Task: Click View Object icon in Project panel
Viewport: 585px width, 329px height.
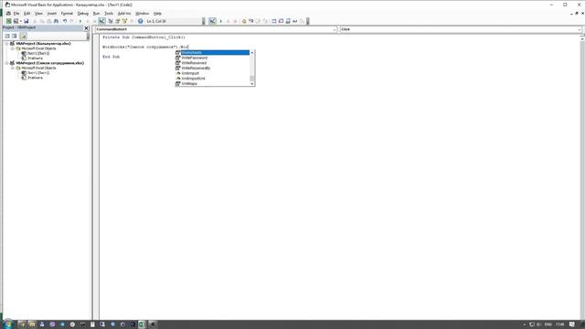Action: pyautogui.click(x=15, y=36)
